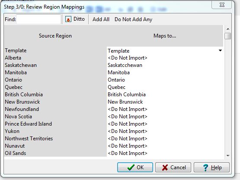Screen dimensions: 240x180
Task: Click Do Not Add Any
Action: coord(133,19)
